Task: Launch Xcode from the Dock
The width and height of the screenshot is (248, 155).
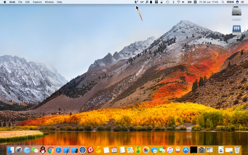Action: click(x=66, y=150)
